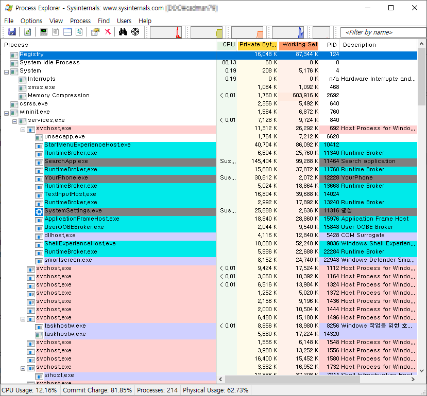
Task: Open the View menu
Action: (x=56, y=21)
